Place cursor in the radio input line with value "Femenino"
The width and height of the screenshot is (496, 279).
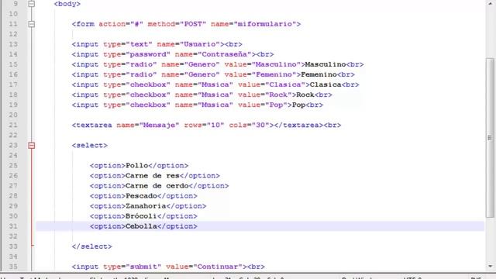[213, 74]
